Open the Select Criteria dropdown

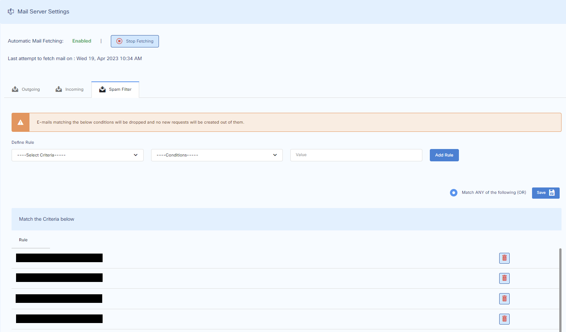click(x=77, y=155)
